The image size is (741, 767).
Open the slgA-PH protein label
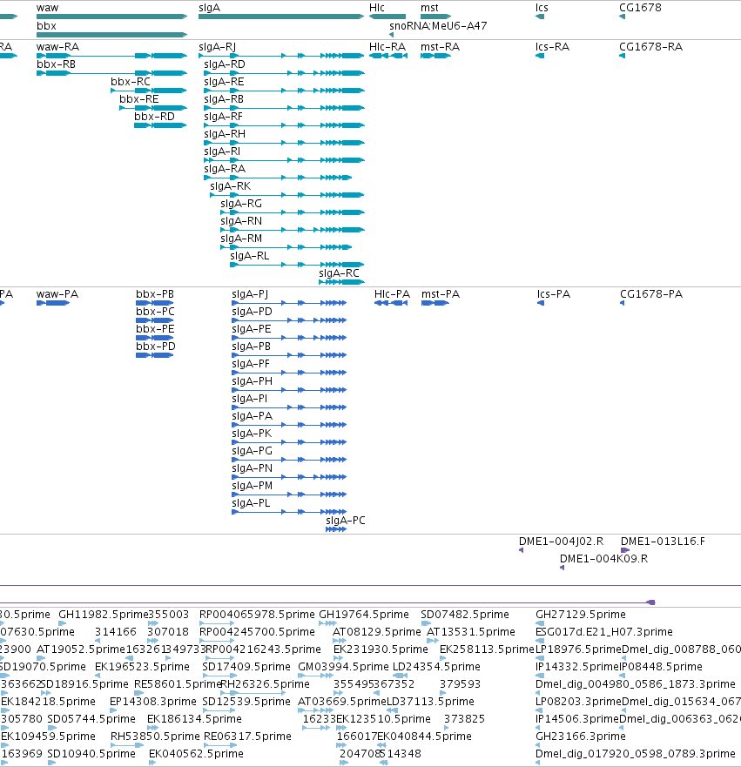coord(252,381)
